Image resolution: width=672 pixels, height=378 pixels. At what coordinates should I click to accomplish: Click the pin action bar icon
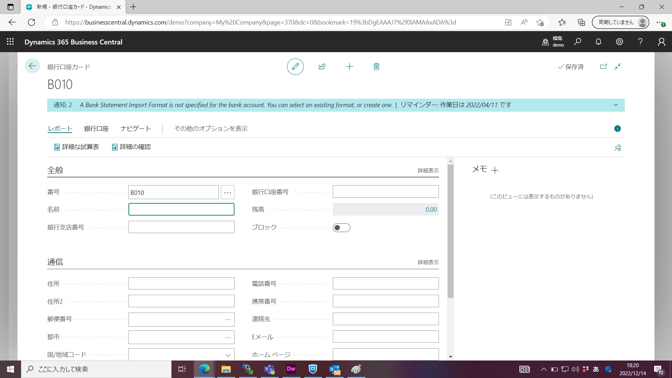617,148
